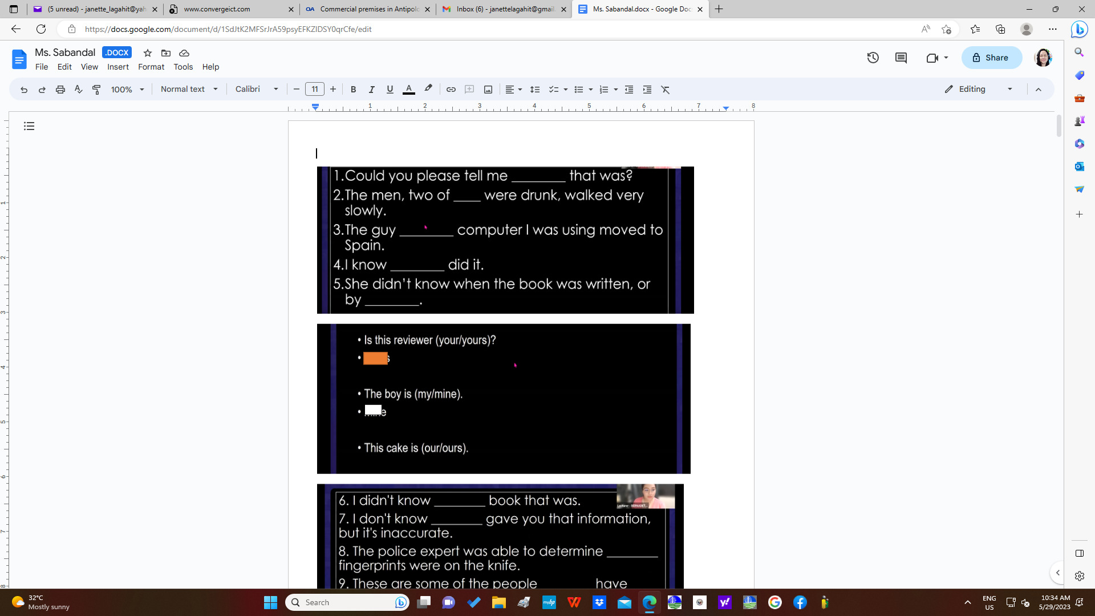This screenshot has height=616, width=1095.
Task: Show document outline icon
Action: click(29, 126)
